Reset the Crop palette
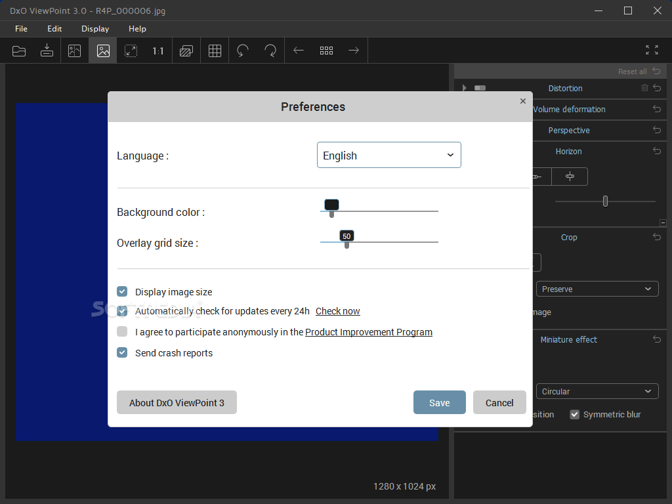Image resolution: width=672 pixels, height=504 pixels. (657, 236)
